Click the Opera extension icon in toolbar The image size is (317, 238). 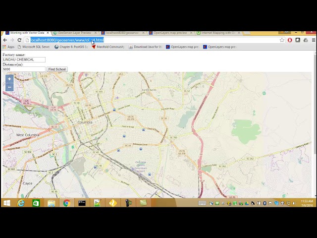point(290,40)
